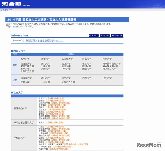
Task: Select 横浜市立大学 entry
Action: pyautogui.click(x=109, y=69)
